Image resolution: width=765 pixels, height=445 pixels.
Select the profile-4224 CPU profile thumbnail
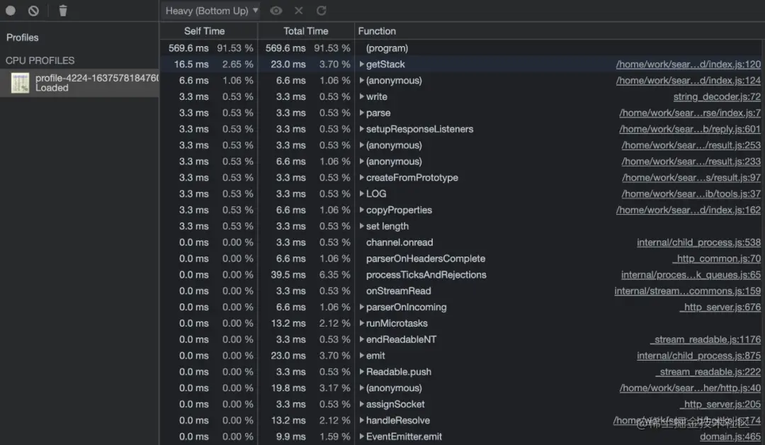pyautogui.click(x=20, y=83)
